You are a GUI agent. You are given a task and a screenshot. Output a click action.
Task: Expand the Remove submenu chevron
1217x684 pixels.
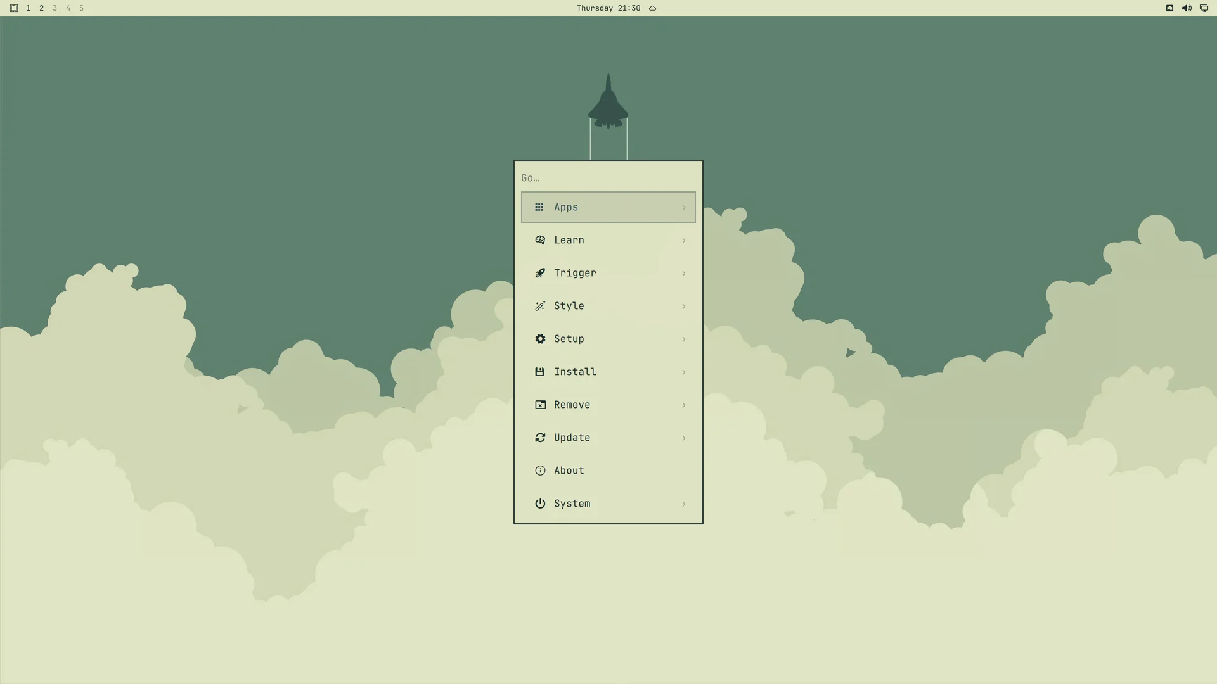(x=683, y=405)
